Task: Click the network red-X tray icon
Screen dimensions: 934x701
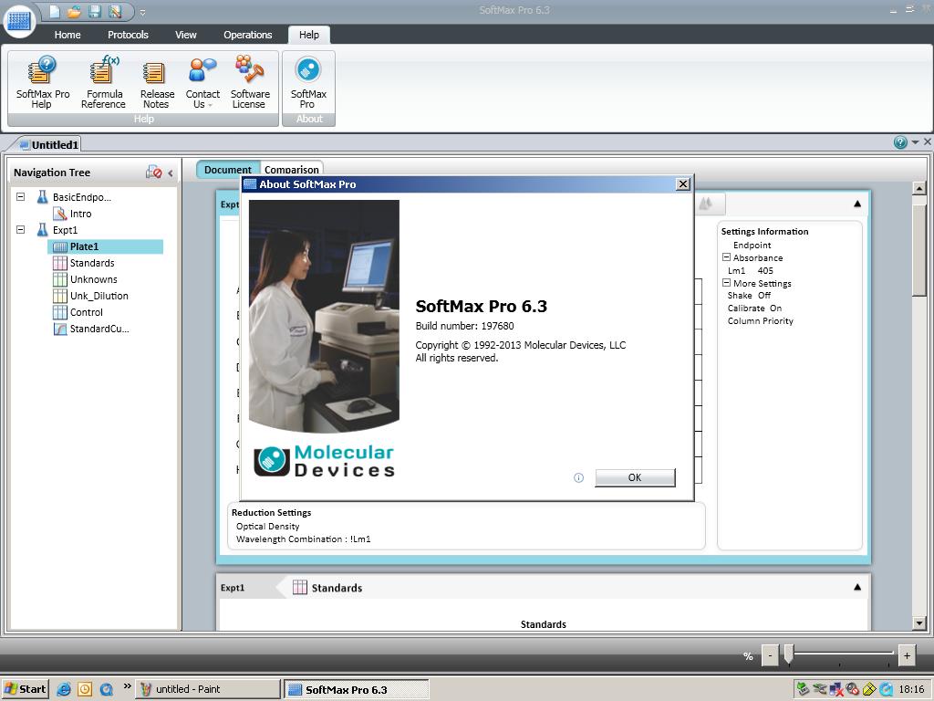Action: 836,689
